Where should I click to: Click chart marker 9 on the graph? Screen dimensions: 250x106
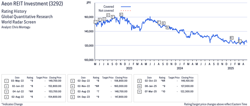[167, 27]
